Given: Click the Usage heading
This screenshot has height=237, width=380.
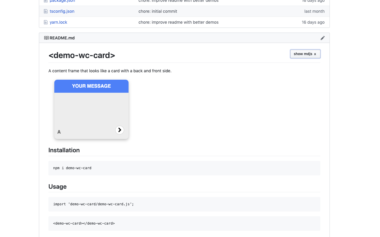Looking at the screenshot, I should (58, 187).
